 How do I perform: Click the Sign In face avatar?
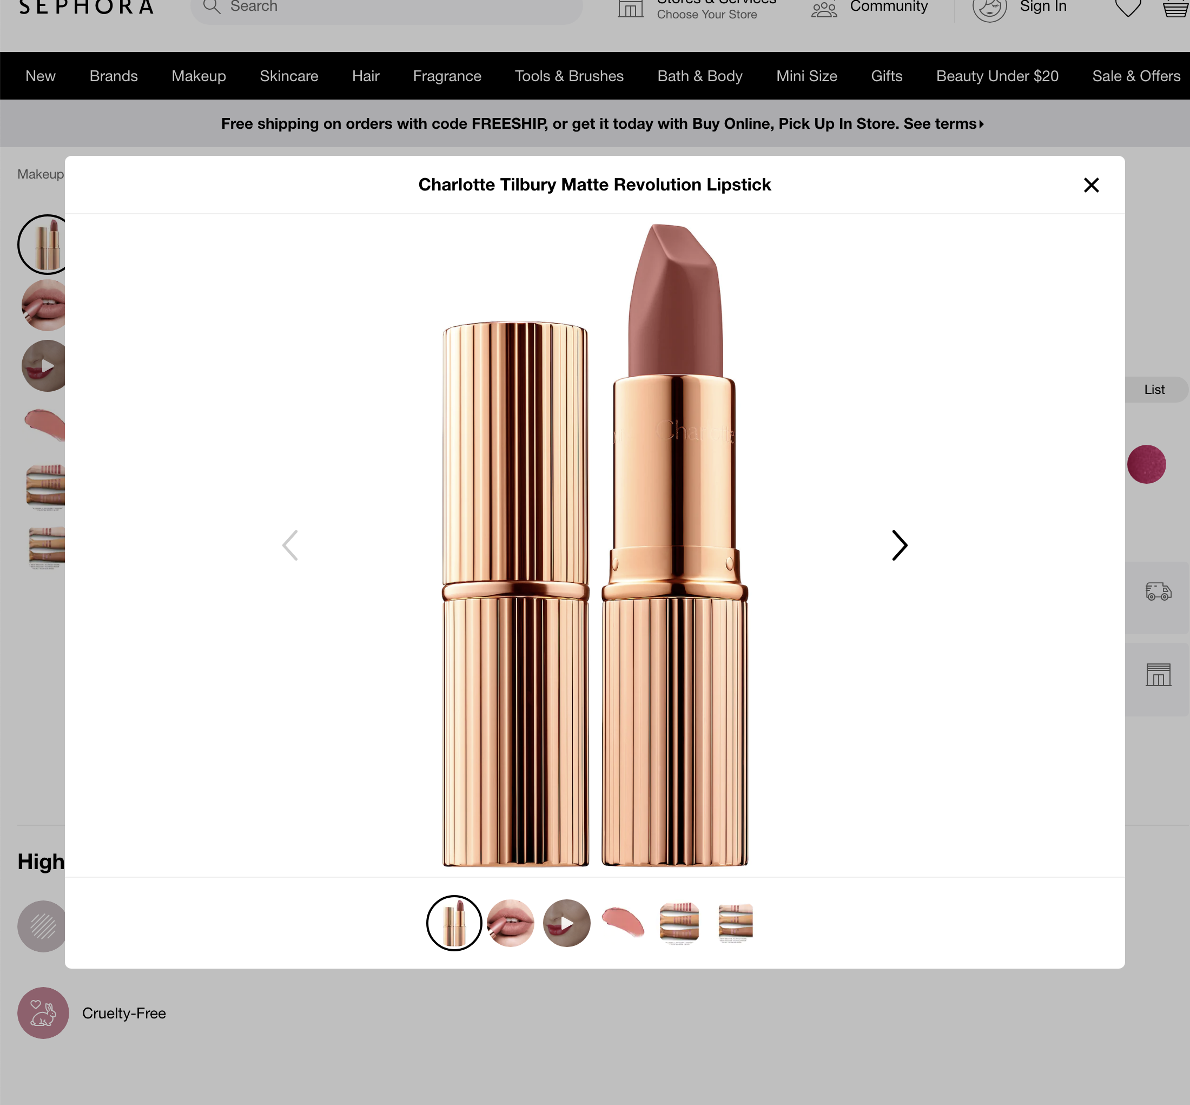click(989, 8)
